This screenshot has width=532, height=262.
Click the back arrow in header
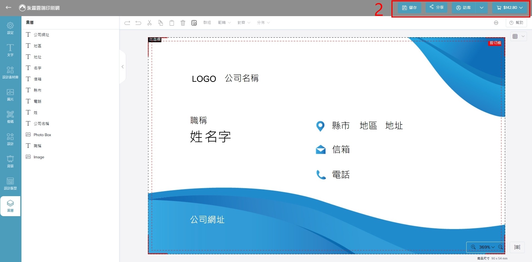click(x=8, y=8)
